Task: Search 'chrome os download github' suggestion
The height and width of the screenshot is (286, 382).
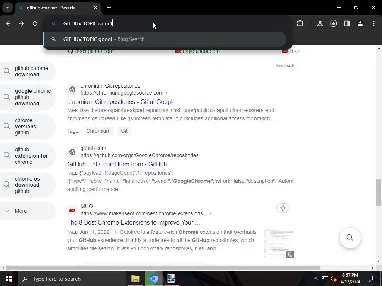Action: (28, 185)
